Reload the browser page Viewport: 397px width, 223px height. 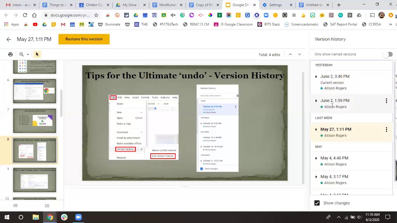(x=25, y=15)
